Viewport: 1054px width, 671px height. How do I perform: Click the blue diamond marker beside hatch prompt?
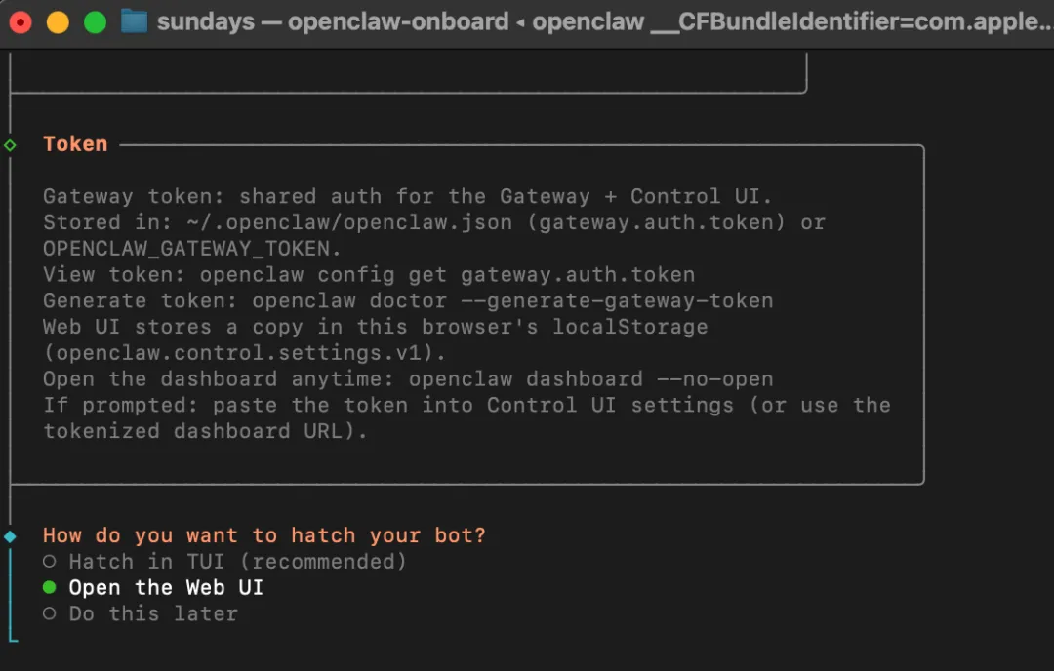10,536
